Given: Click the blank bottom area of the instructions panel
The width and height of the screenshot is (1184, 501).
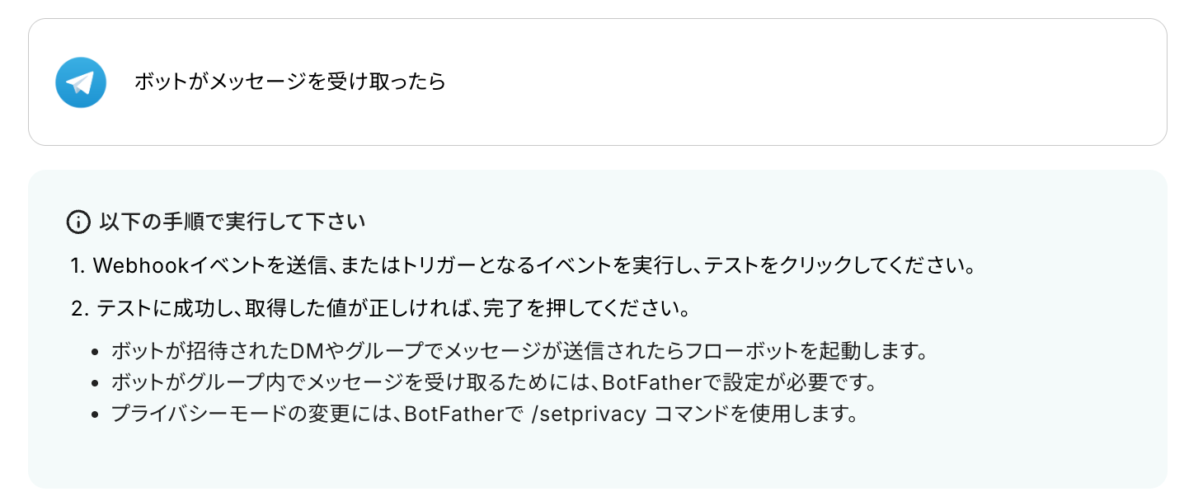Looking at the screenshot, I should pos(597,457).
